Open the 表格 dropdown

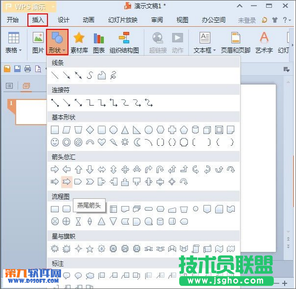point(13,43)
